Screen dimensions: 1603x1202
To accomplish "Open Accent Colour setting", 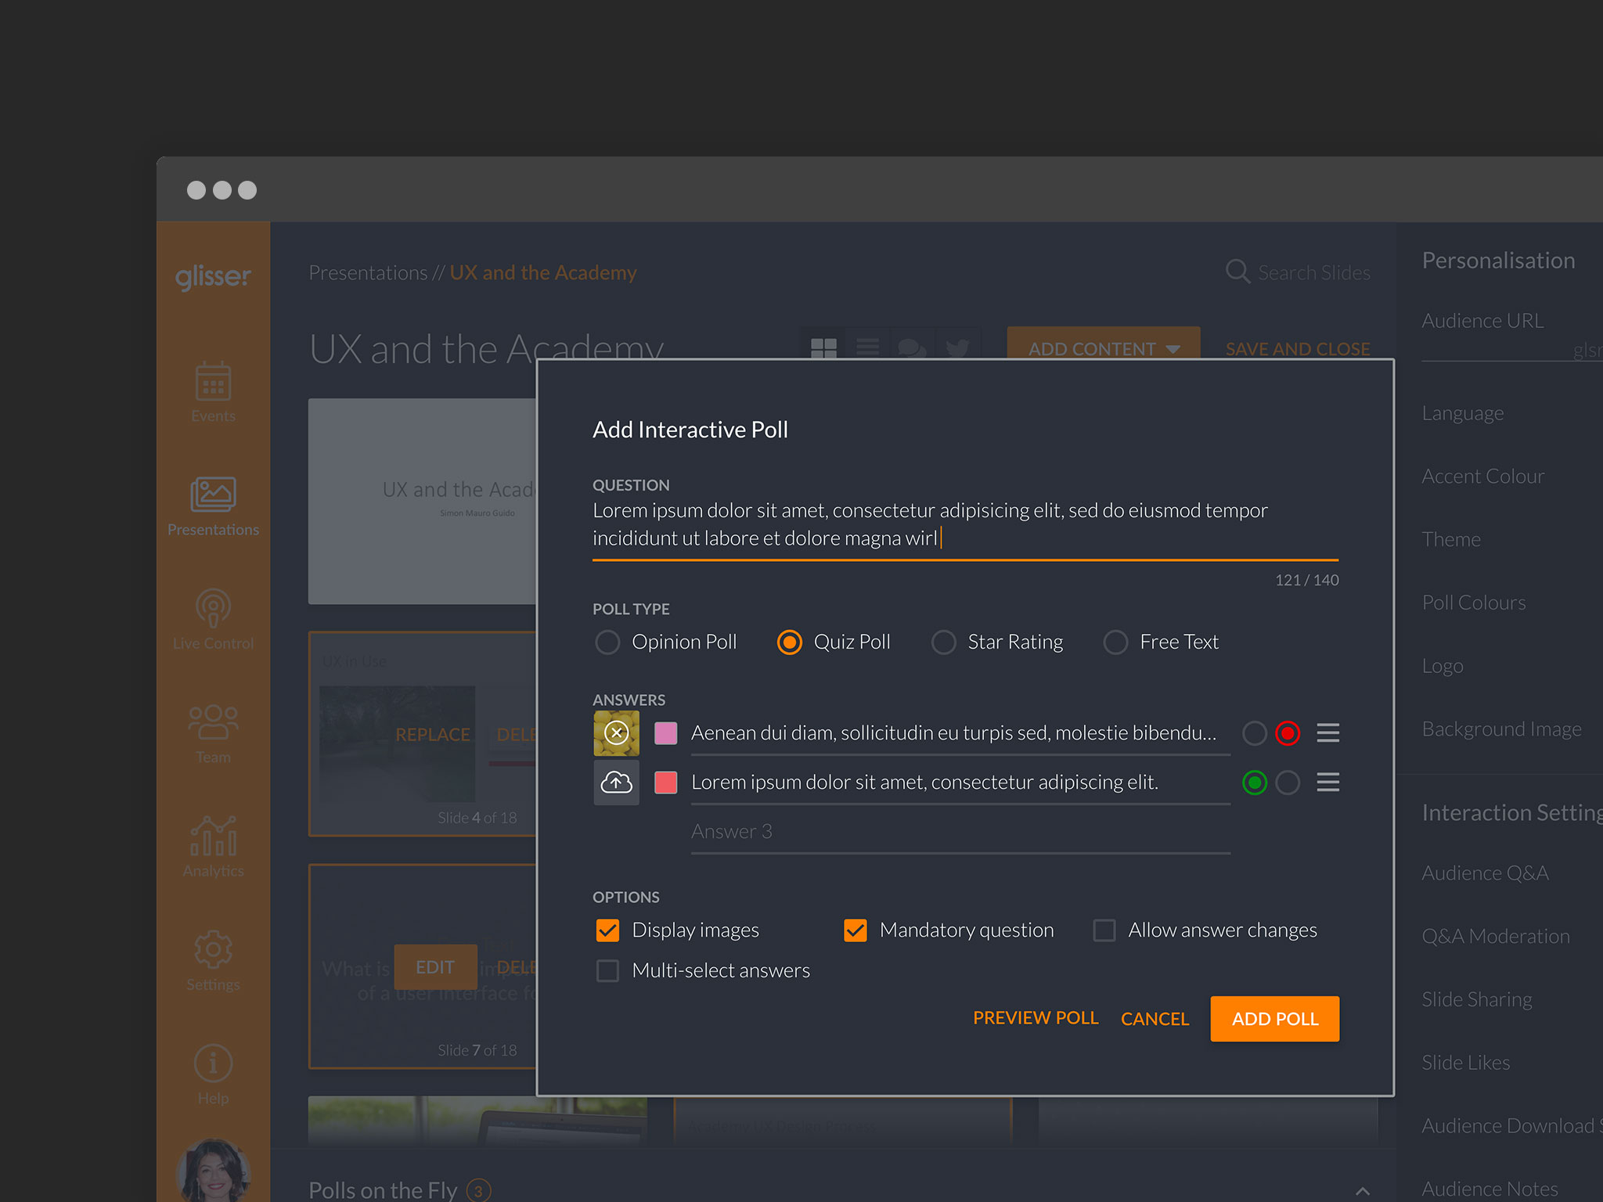I will coord(1482,476).
